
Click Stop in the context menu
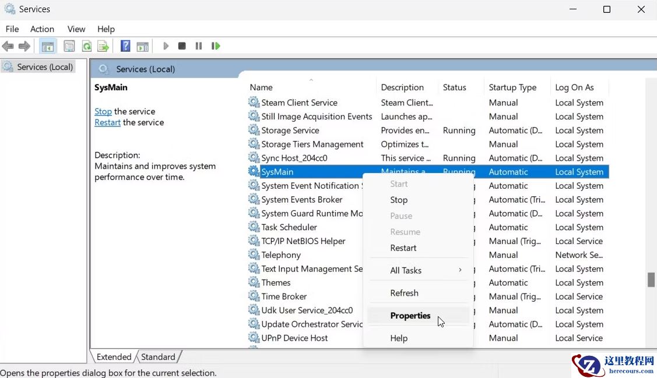tap(399, 200)
